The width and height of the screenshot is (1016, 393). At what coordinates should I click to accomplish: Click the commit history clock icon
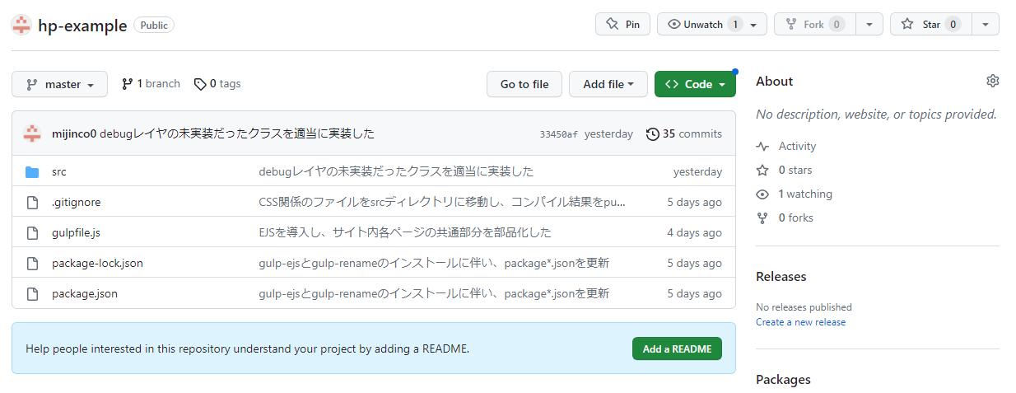653,133
